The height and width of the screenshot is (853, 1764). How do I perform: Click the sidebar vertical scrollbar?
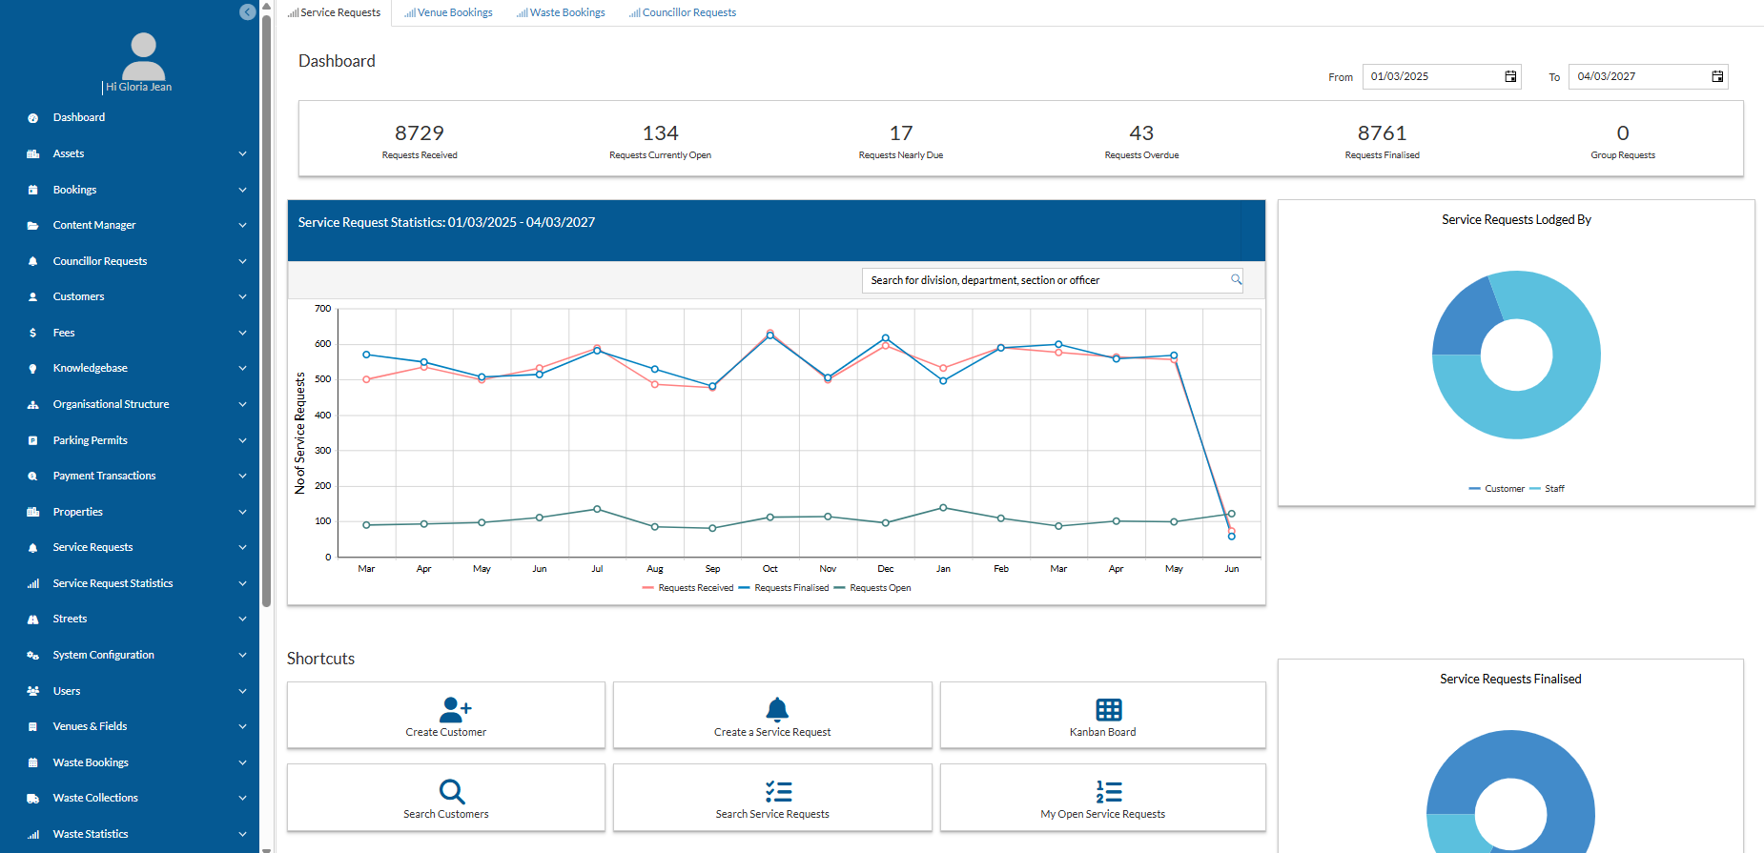[x=266, y=310]
